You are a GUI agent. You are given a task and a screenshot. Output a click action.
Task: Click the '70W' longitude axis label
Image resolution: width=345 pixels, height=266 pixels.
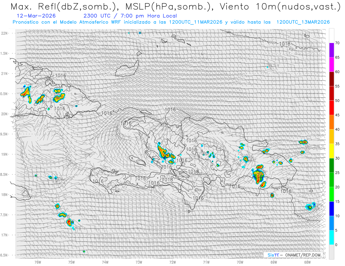click(x=240, y=262)
